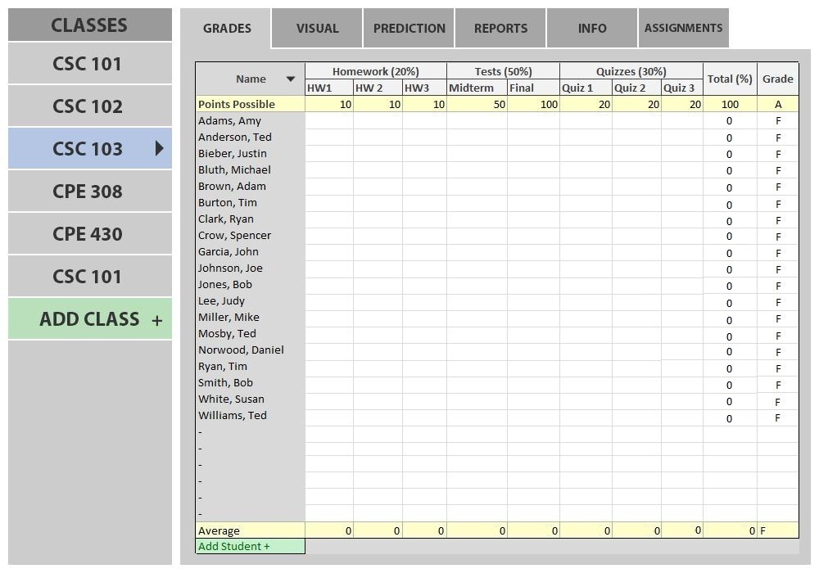The height and width of the screenshot is (573, 819).
Task: Click the Final column header
Action: pos(522,88)
